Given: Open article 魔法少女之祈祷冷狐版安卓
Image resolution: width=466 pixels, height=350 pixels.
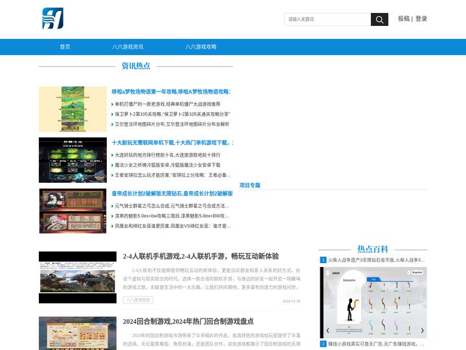Looking at the screenshot, I should (x=168, y=165).
